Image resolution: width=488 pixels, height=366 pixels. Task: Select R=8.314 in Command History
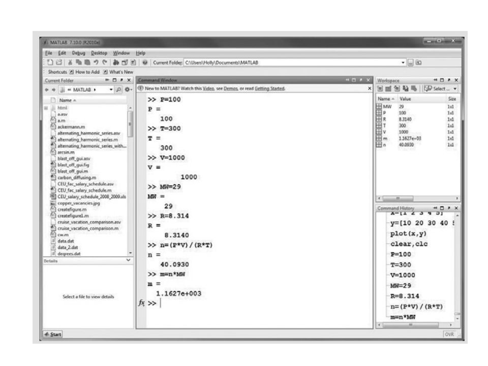(405, 296)
